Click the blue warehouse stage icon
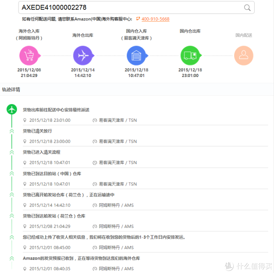This screenshot has width=274, height=273. (x=136, y=55)
